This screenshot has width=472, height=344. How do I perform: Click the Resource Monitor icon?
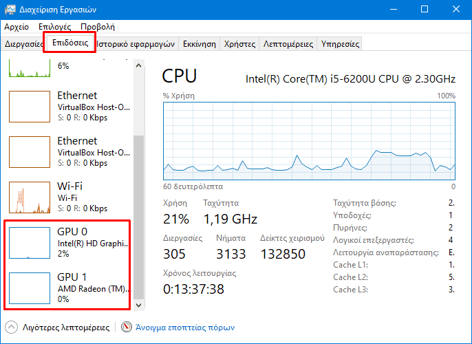coord(127,327)
